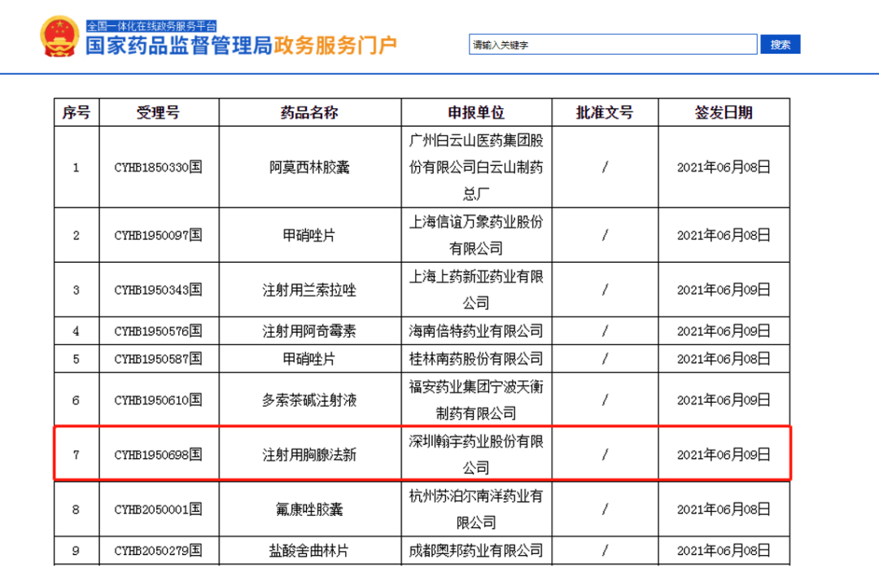
Task: Click the 盐酸舍曲林片 drug name
Action: (309, 551)
